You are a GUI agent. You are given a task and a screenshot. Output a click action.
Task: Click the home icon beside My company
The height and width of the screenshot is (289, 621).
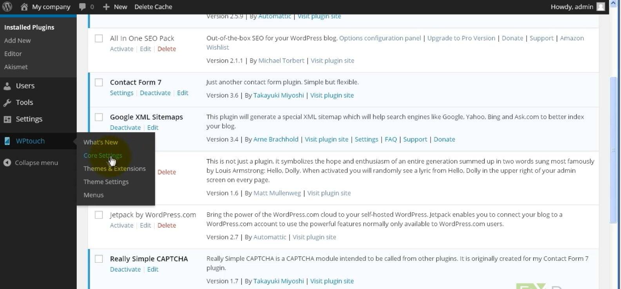point(24,7)
